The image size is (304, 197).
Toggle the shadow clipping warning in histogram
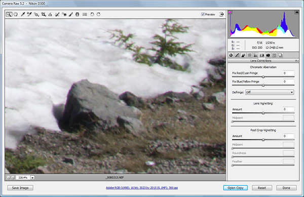click(230, 12)
